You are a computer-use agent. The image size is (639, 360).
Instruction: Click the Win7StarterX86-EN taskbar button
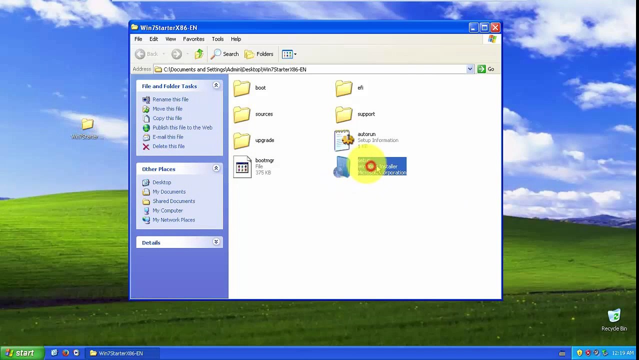[121, 353]
